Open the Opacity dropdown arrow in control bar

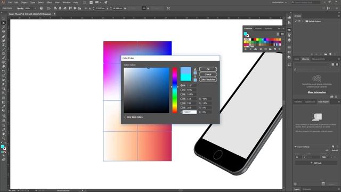point(35,9)
